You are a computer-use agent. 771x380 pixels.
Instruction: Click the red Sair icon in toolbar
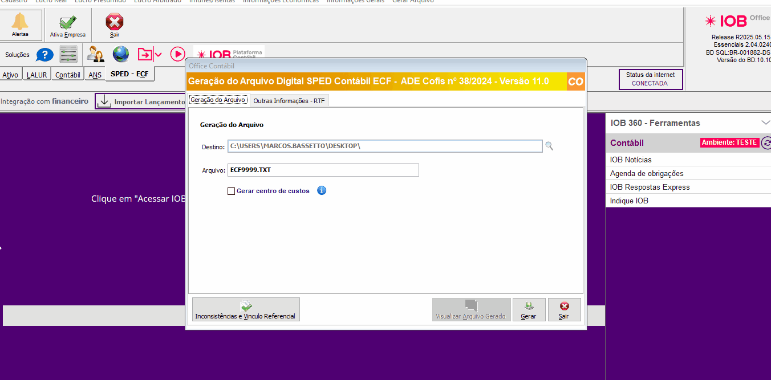(x=115, y=23)
